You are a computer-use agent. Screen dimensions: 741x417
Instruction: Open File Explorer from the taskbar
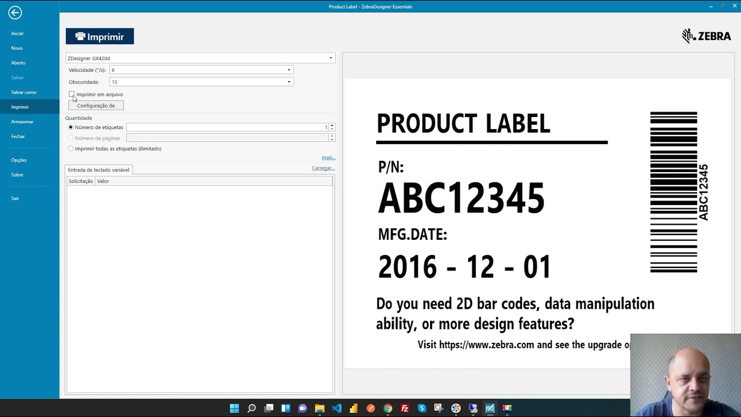320,408
